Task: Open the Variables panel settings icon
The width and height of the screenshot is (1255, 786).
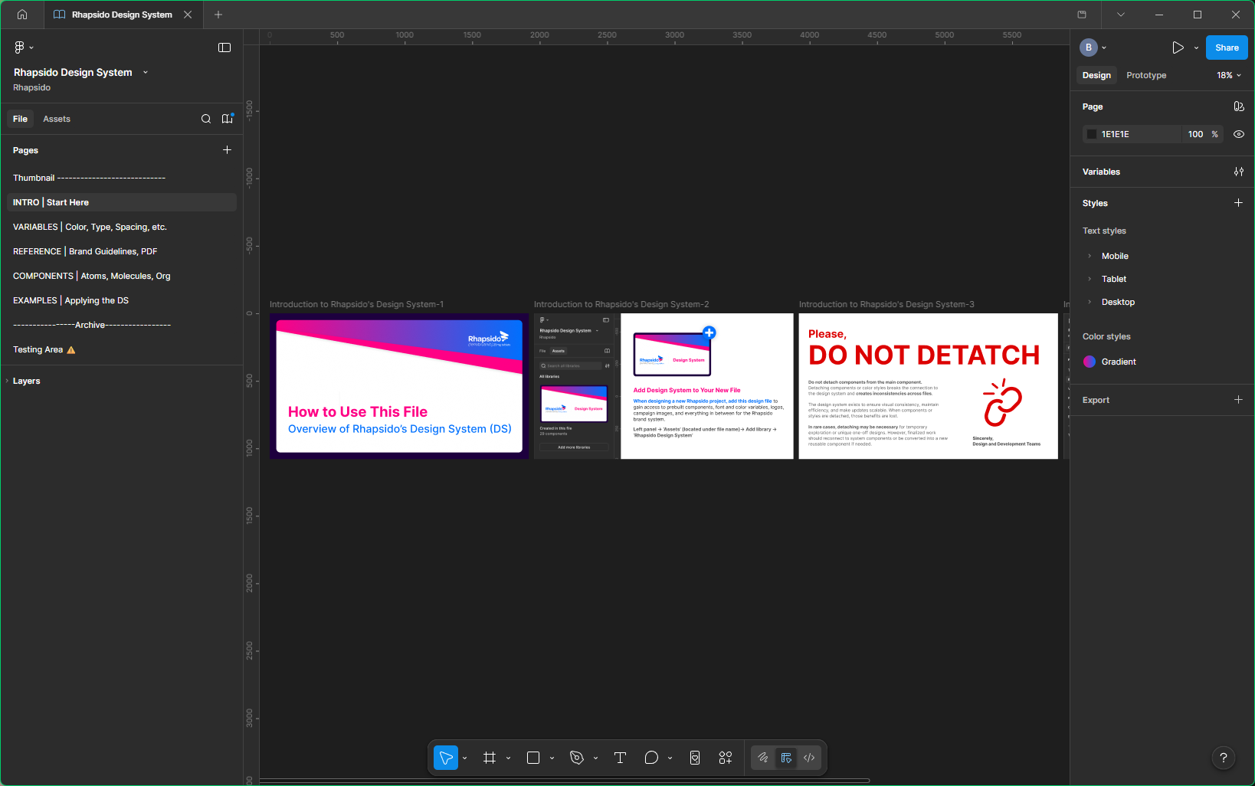Action: [x=1238, y=171]
